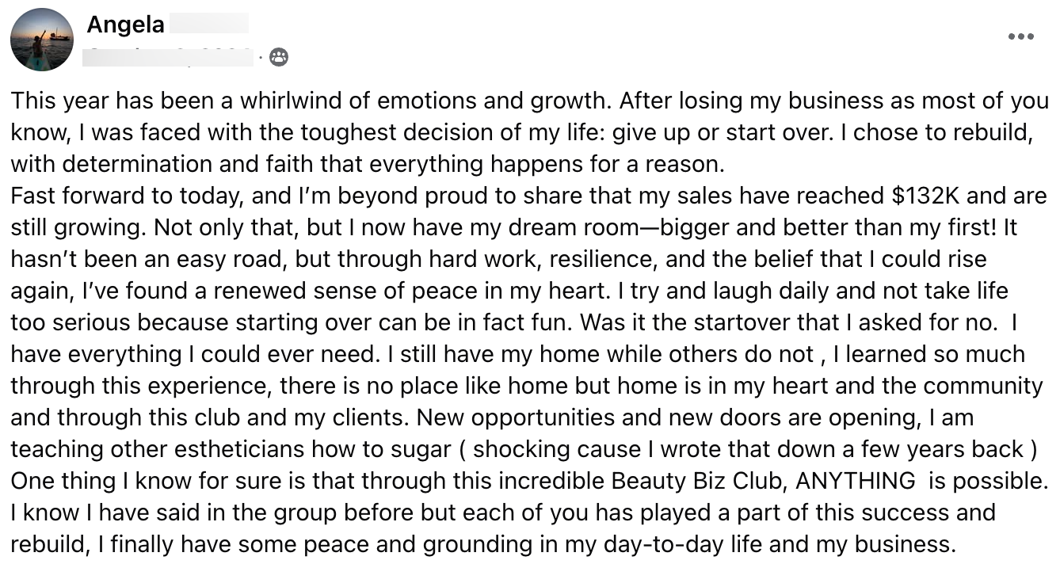Screen dimensions: 1060x564
Task: Open Angela's profile picture
Action: 41,40
